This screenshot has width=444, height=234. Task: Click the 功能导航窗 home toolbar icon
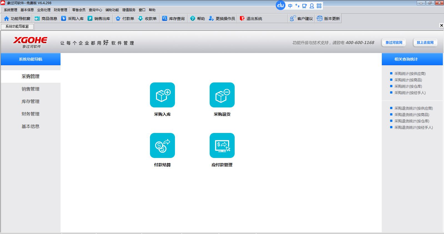pyautogui.click(x=7, y=19)
